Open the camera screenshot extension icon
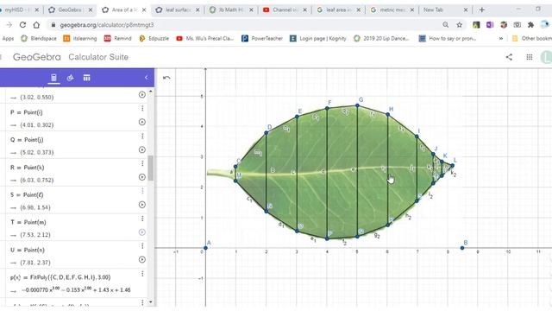Screen dimensions: 552x311 [517, 25]
